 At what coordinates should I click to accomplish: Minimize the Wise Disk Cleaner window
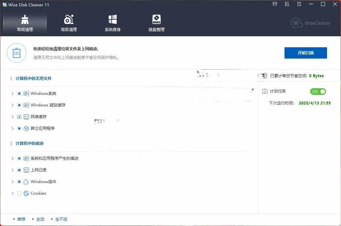311,4
